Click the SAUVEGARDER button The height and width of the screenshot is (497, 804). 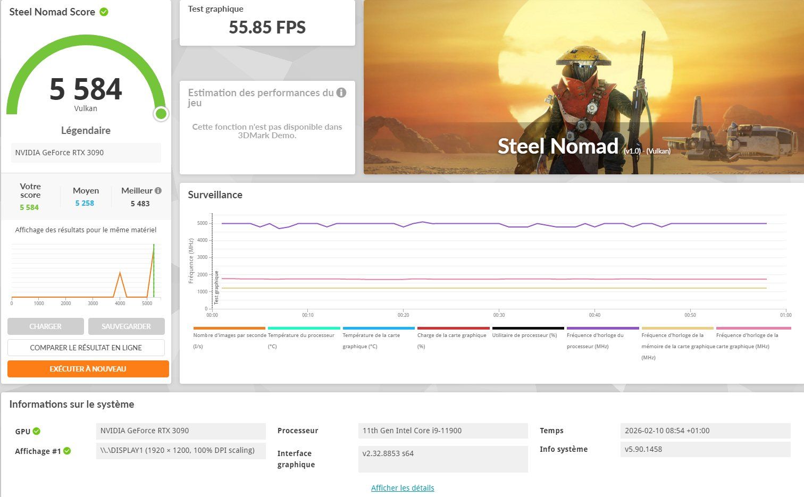127,326
